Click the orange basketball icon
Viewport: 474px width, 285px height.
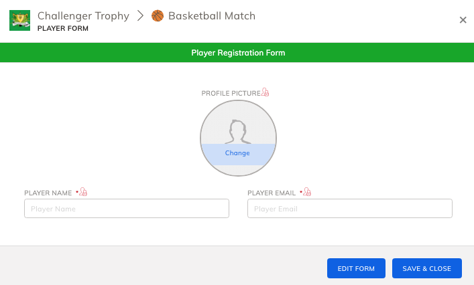pos(157,15)
